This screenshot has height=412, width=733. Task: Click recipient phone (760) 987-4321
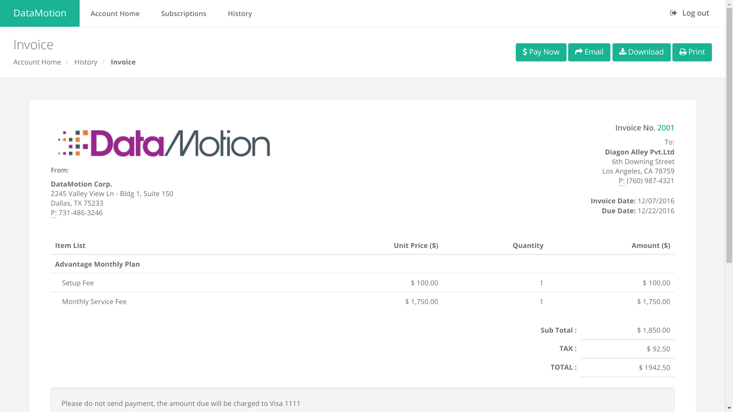tap(650, 180)
